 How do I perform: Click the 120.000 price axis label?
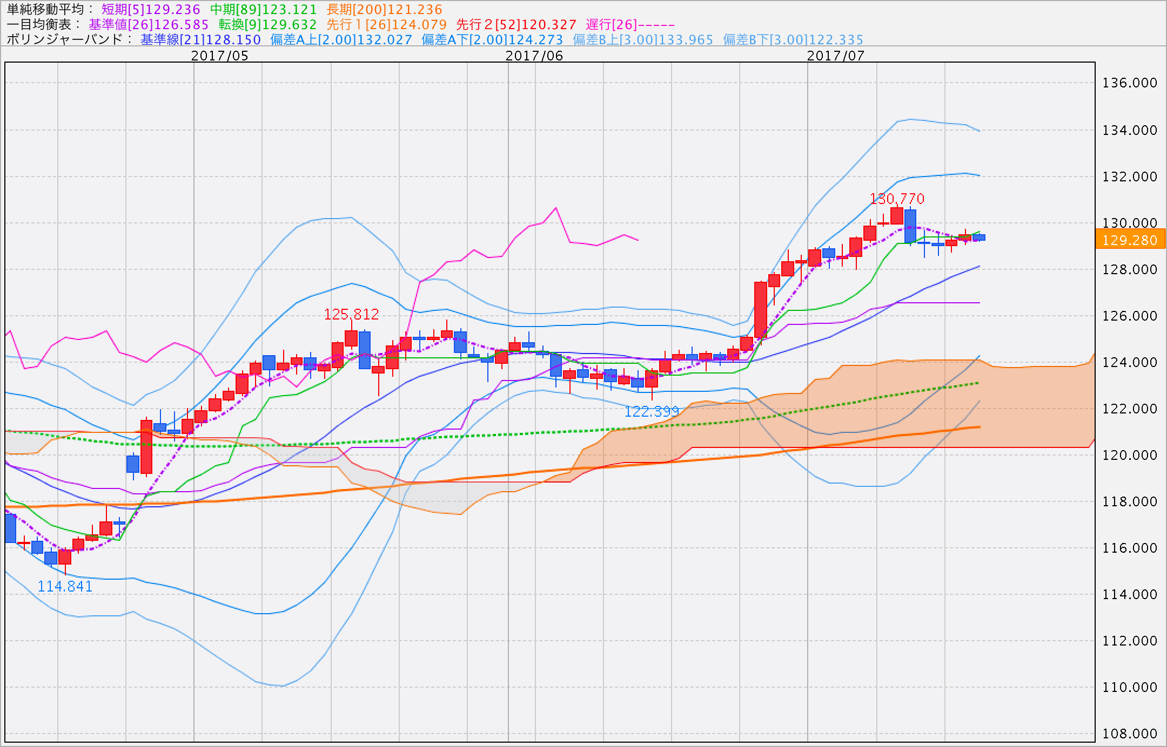[x=1130, y=455]
